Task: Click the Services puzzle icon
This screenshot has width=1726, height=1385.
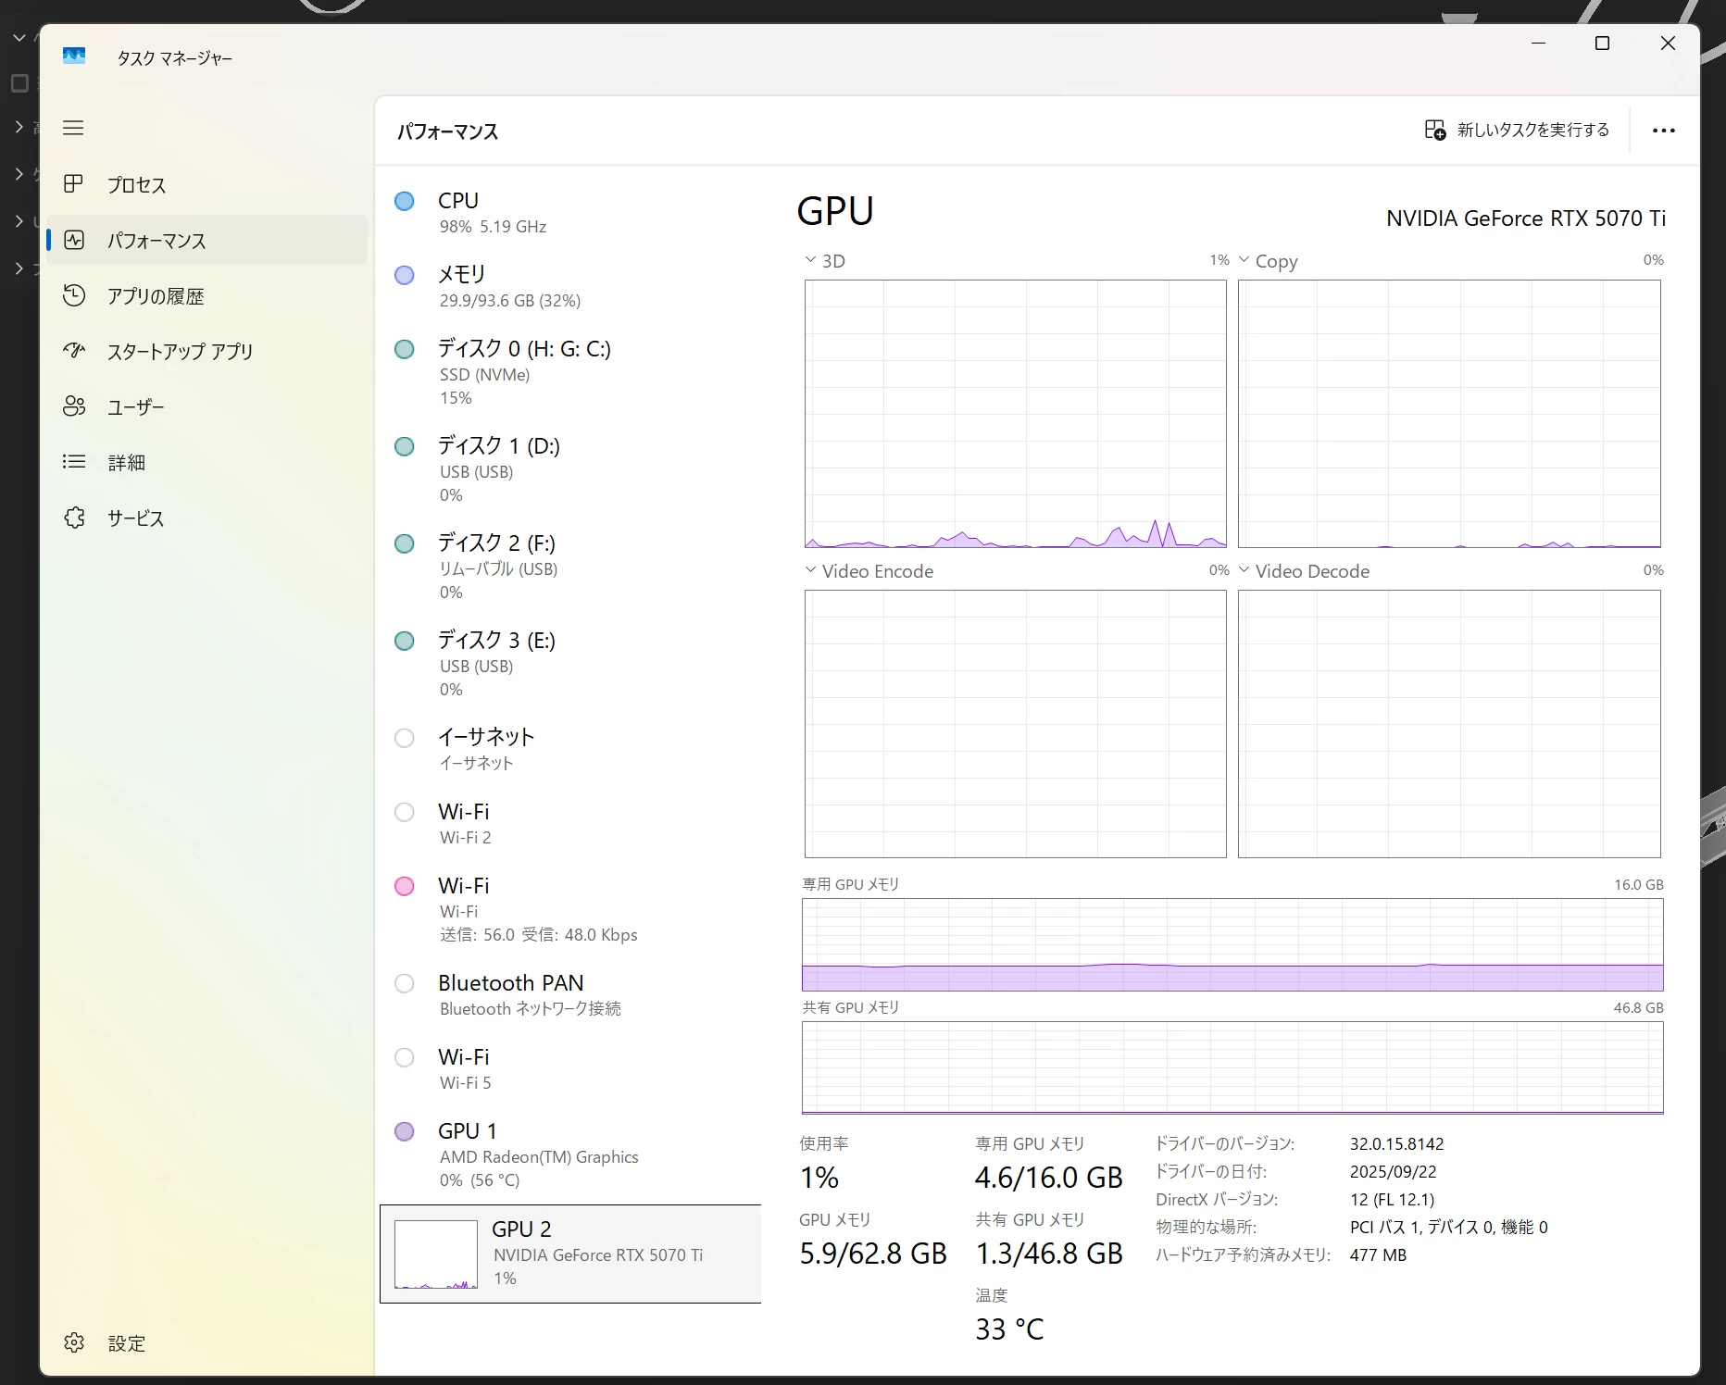Action: coord(74,517)
